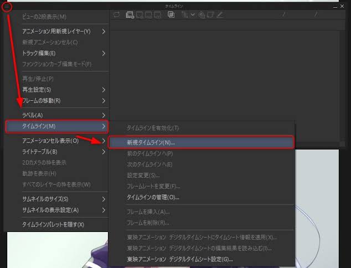
Task: Click the New animation folder icon
Action: (130, 15)
